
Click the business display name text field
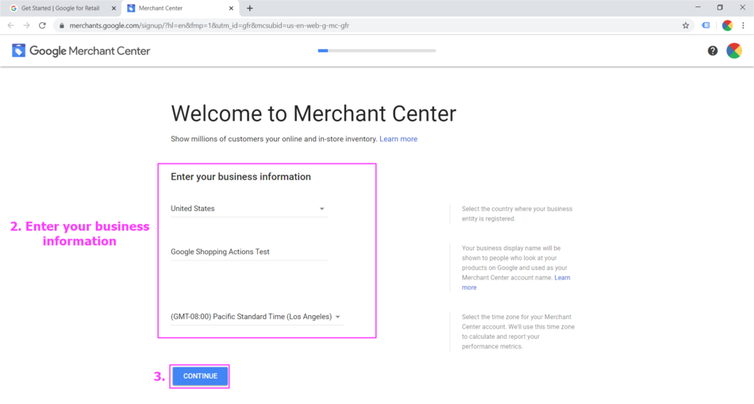tap(248, 252)
